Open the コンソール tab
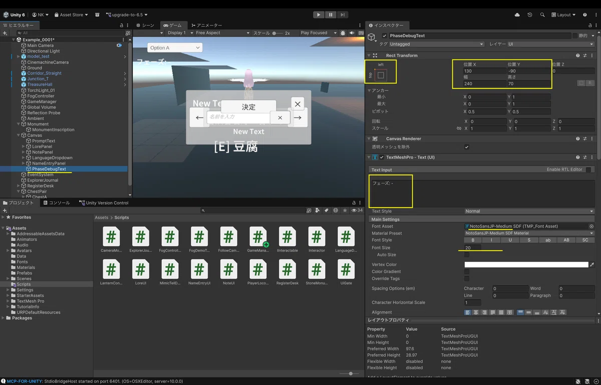Screen dimensions: 601x385 click(57, 203)
